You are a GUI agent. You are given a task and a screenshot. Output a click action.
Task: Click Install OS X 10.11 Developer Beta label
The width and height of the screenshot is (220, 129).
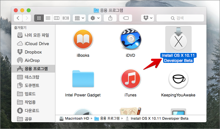pos(178,58)
